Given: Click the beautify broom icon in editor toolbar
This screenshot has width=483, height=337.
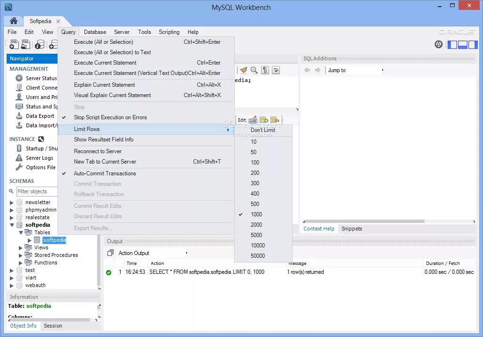Looking at the screenshot, I should (x=243, y=70).
